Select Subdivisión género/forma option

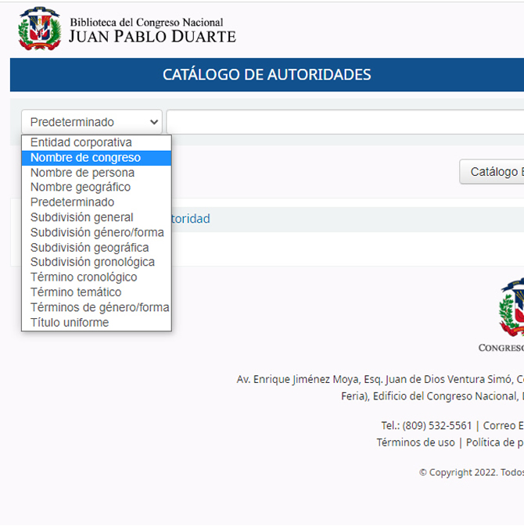coord(96,232)
